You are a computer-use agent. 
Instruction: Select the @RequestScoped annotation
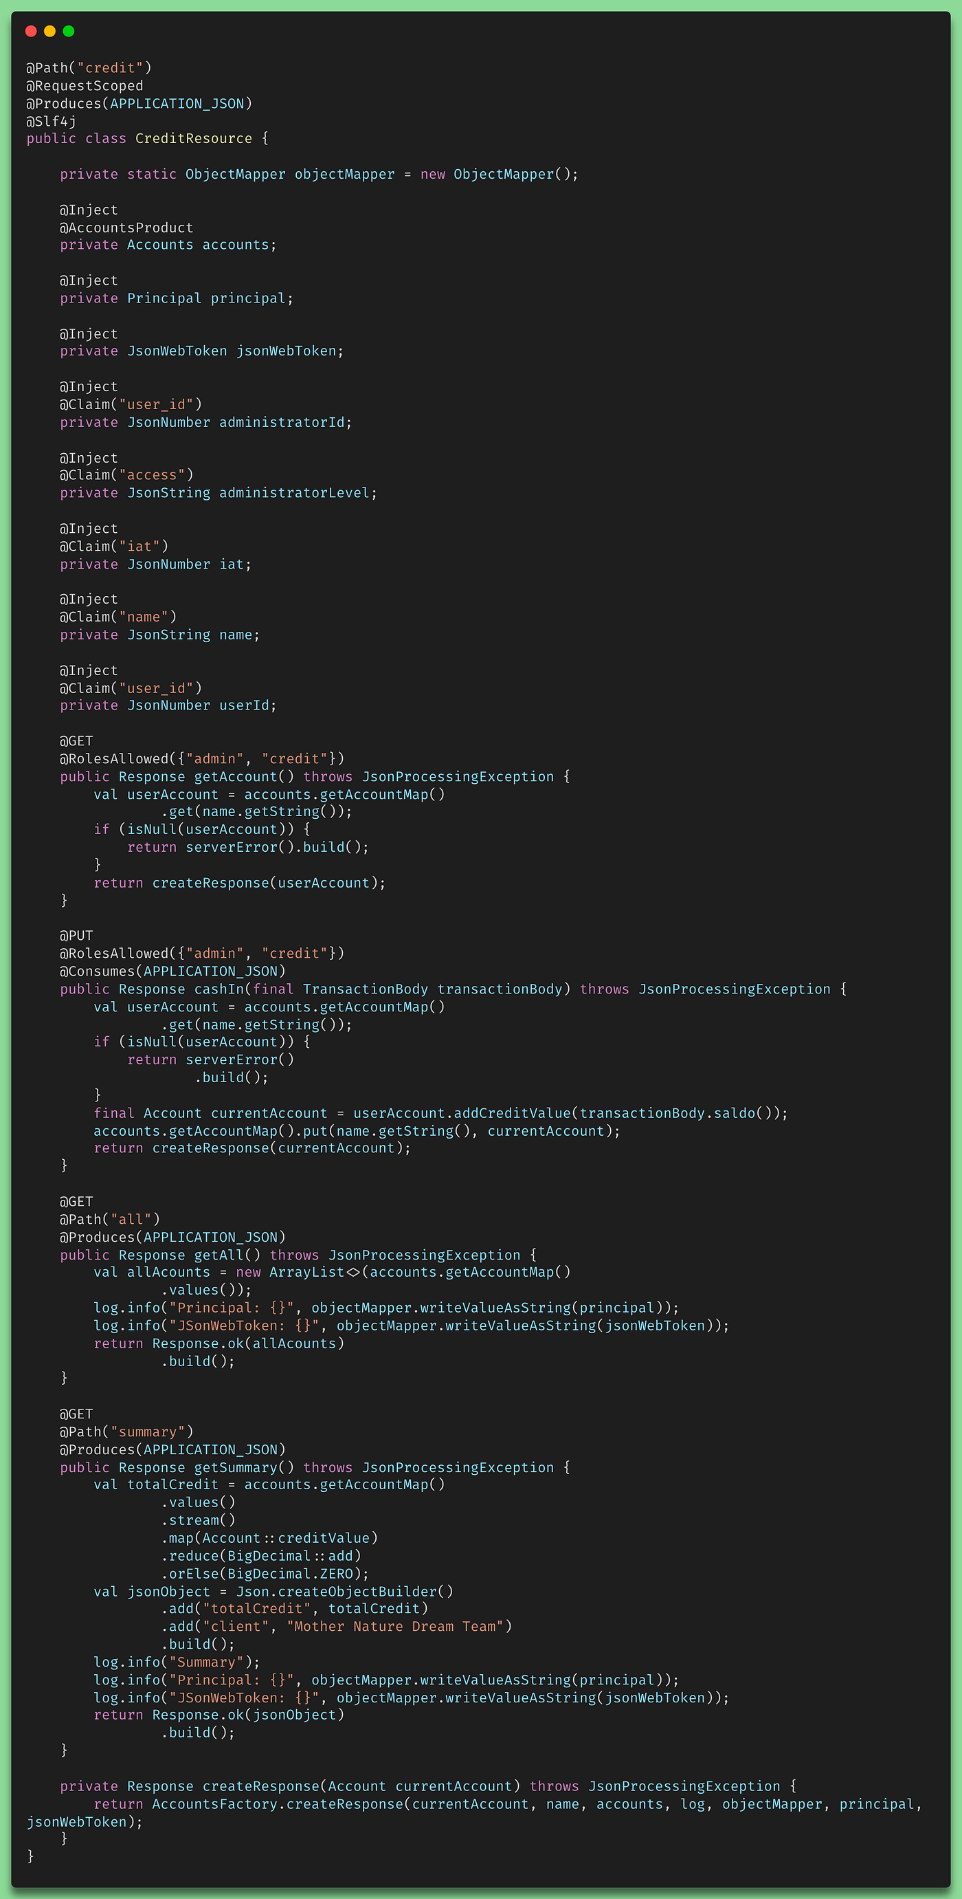[85, 85]
